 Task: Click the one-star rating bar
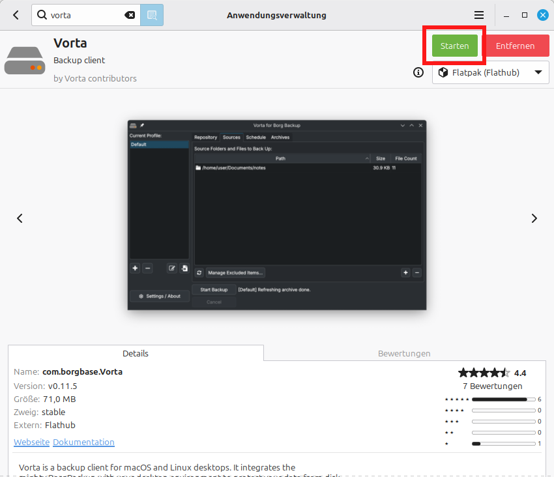click(503, 443)
